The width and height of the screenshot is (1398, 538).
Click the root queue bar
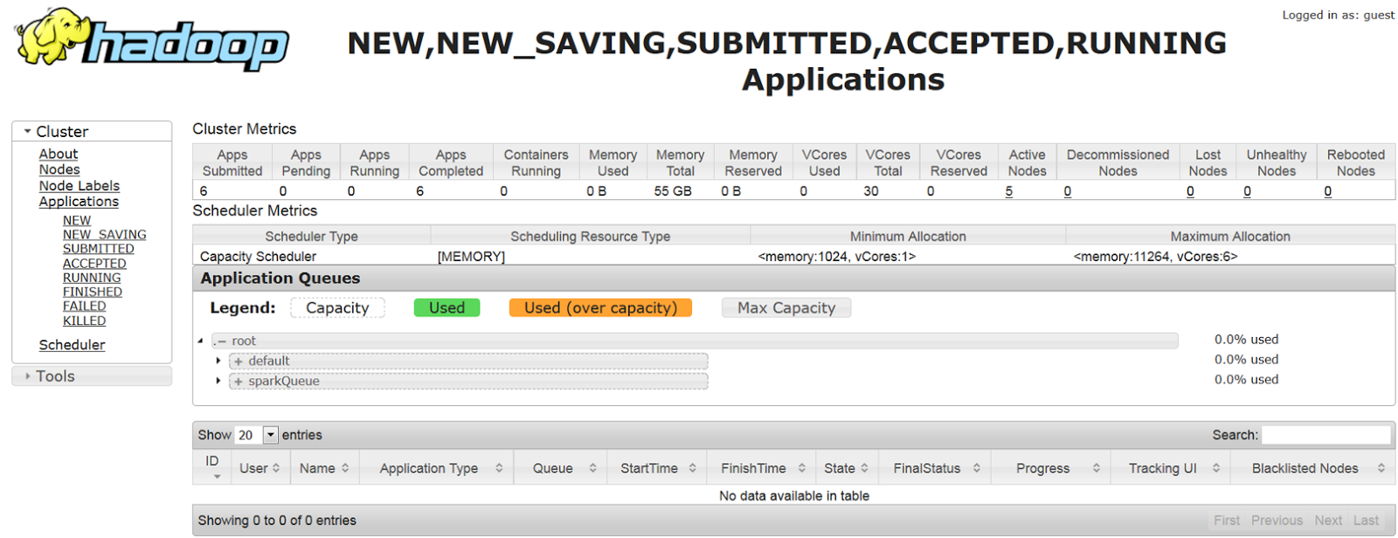695,341
